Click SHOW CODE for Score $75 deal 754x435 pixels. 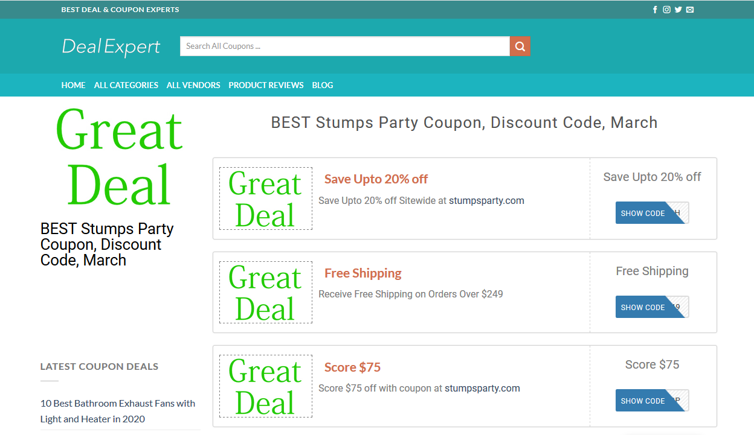642,400
